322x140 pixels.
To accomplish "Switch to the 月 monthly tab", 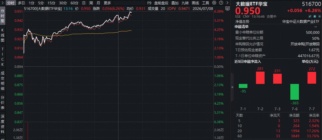I will 98,3.
